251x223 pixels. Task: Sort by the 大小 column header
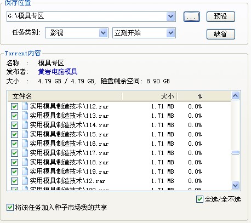click(150, 96)
